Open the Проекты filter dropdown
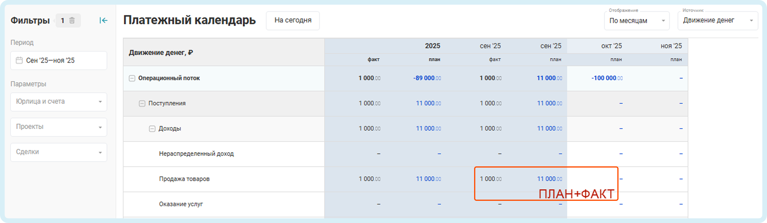767x223 pixels. click(59, 127)
